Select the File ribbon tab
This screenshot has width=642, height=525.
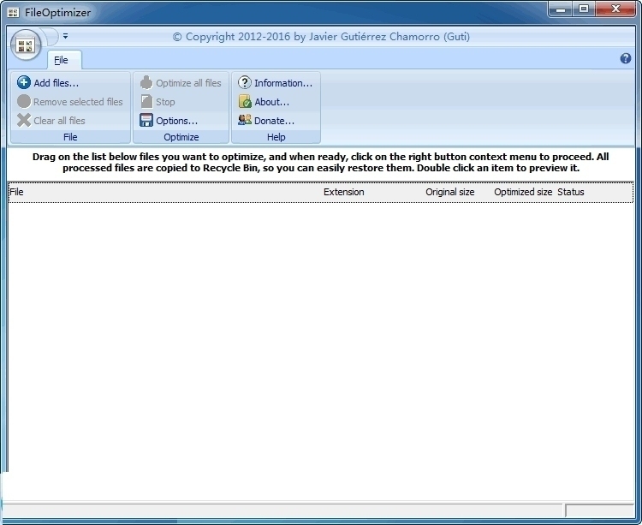click(64, 60)
